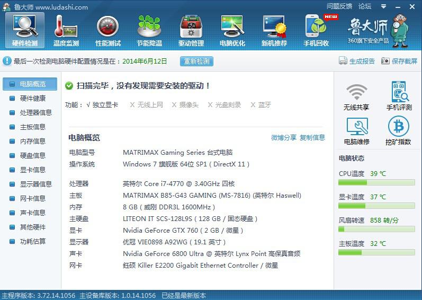This screenshot has height=300, width=422.
Task: Open the 手机回收 phone recycle icon
Action: [x=316, y=30]
